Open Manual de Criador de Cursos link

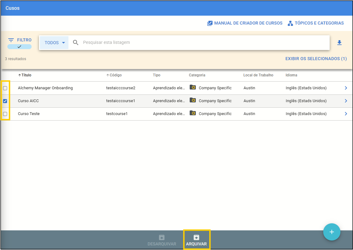pyautogui.click(x=245, y=23)
